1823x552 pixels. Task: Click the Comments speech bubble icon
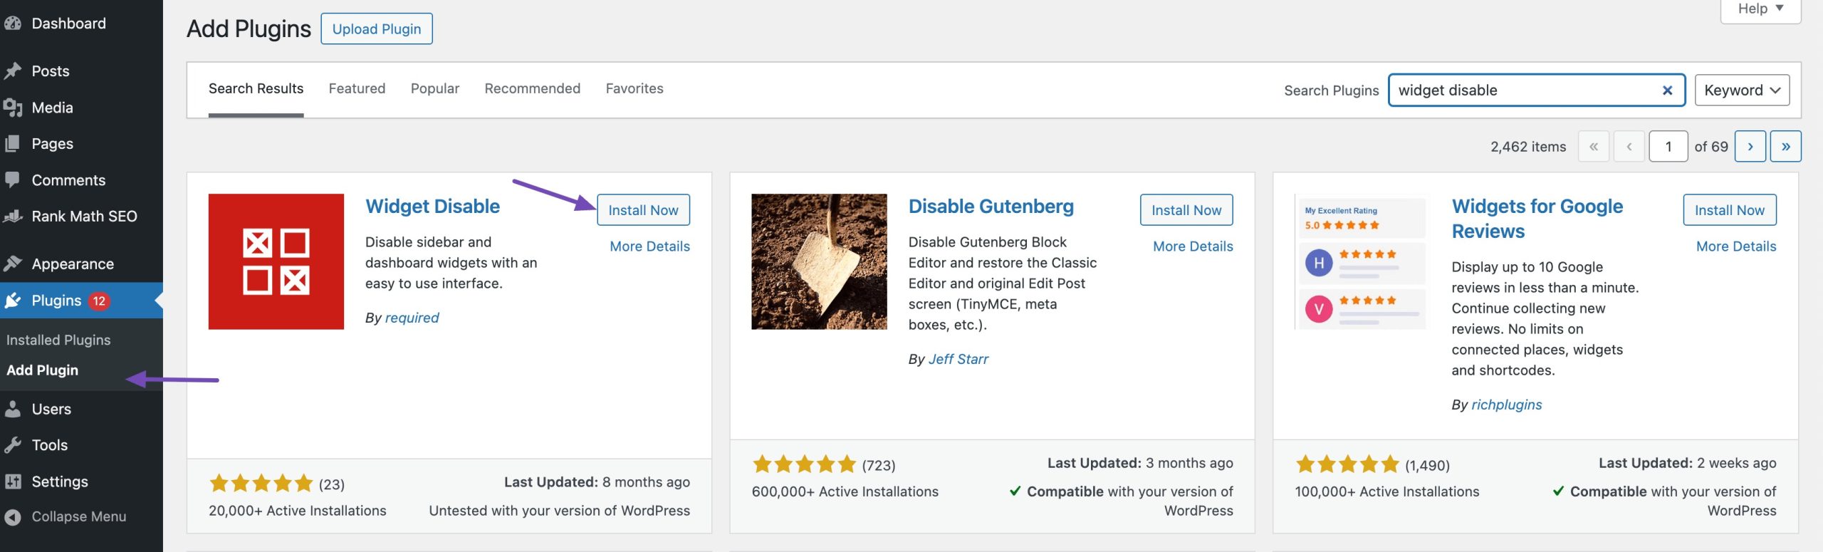tap(12, 179)
